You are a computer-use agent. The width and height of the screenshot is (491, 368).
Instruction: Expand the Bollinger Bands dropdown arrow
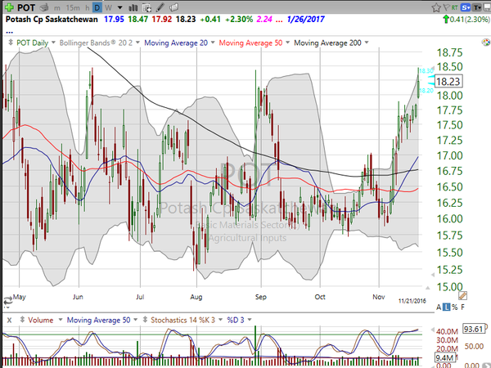tap(137, 43)
